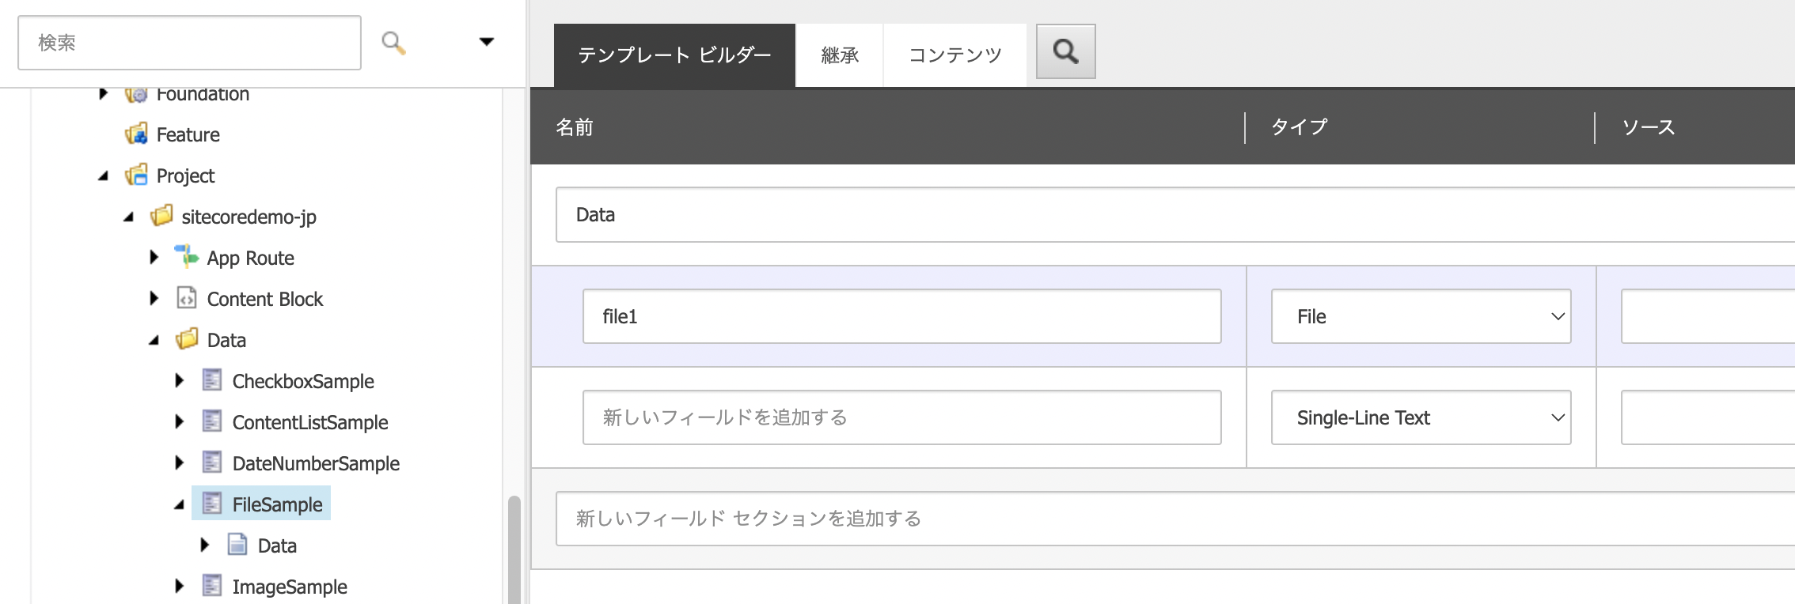
Task: Collapse the Project tree node
Action: tap(103, 176)
